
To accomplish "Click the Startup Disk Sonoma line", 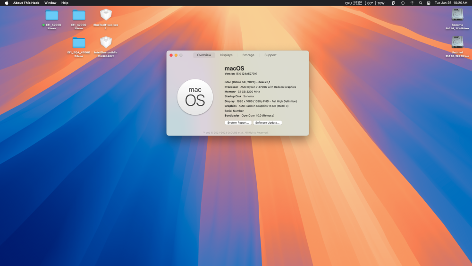I will pos(239,96).
